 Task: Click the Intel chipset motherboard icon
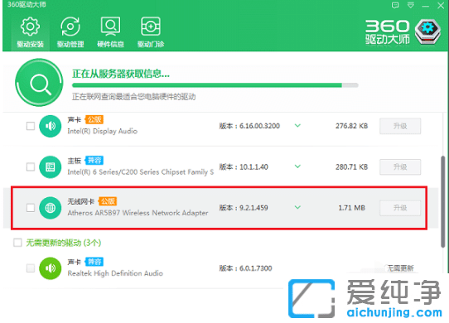[x=50, y=167]
